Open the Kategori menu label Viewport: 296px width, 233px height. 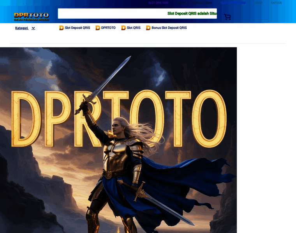point(22,28)
